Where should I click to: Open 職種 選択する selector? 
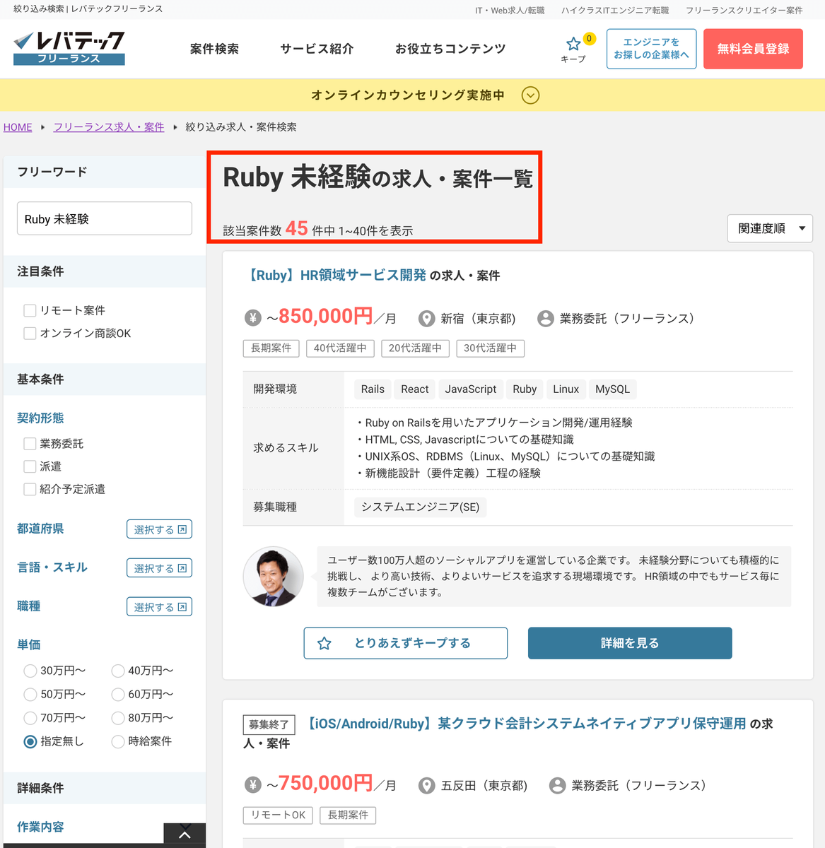coord(159,607)
